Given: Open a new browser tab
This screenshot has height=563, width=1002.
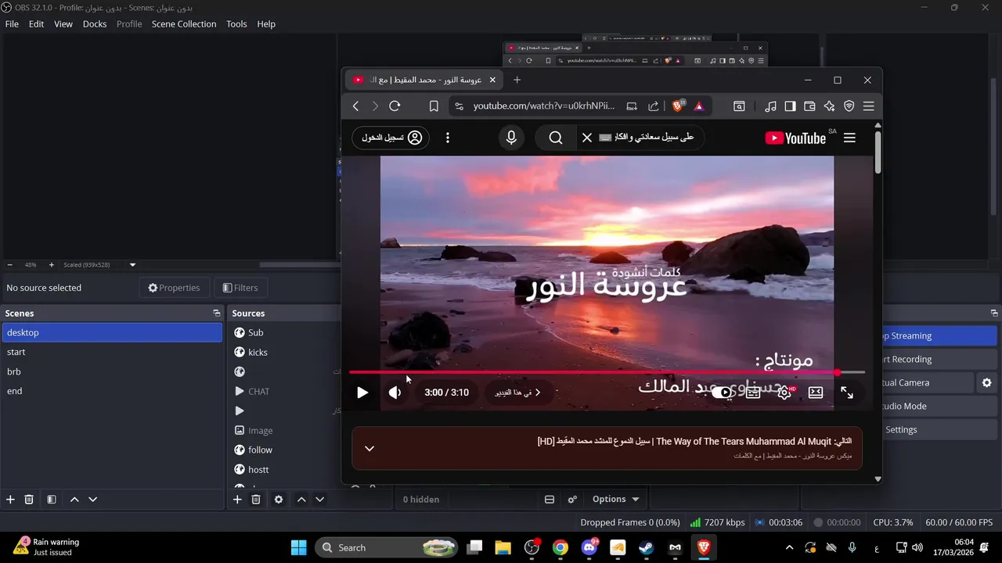Looking at the screenshot, I should (x=517, y=80).
